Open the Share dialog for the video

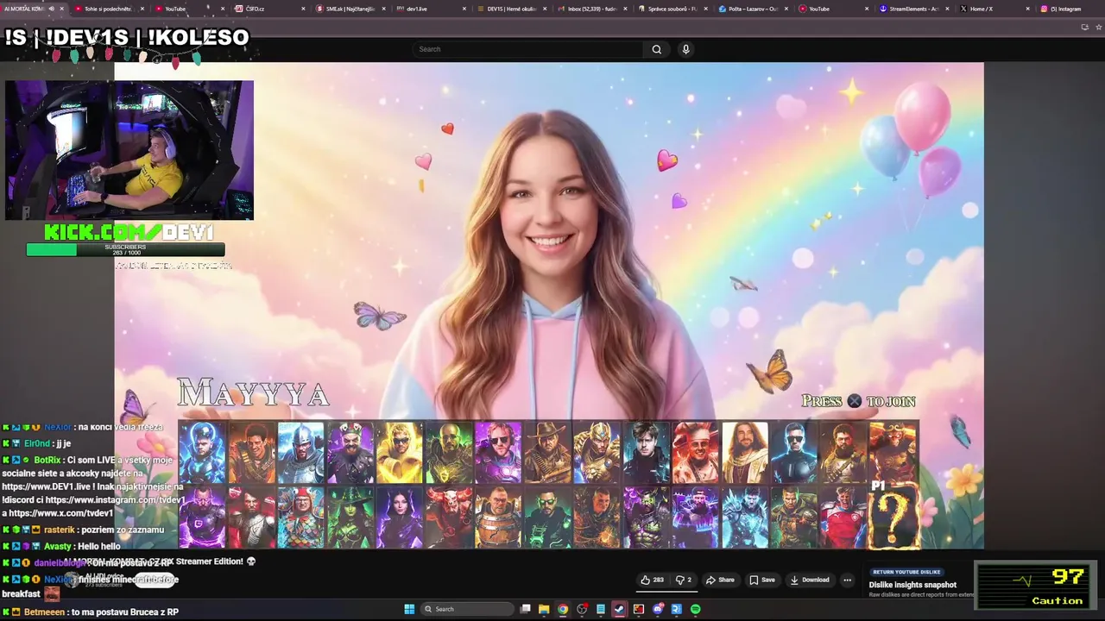click(720, 580)
